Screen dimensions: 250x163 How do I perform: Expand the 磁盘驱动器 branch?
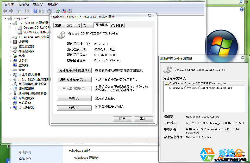[10, 47]
